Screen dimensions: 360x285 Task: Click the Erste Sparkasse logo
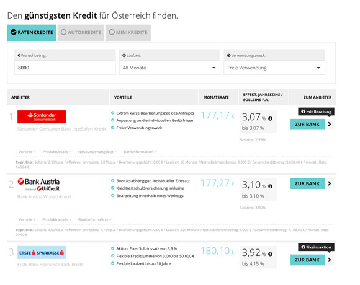tap(42, 252)
